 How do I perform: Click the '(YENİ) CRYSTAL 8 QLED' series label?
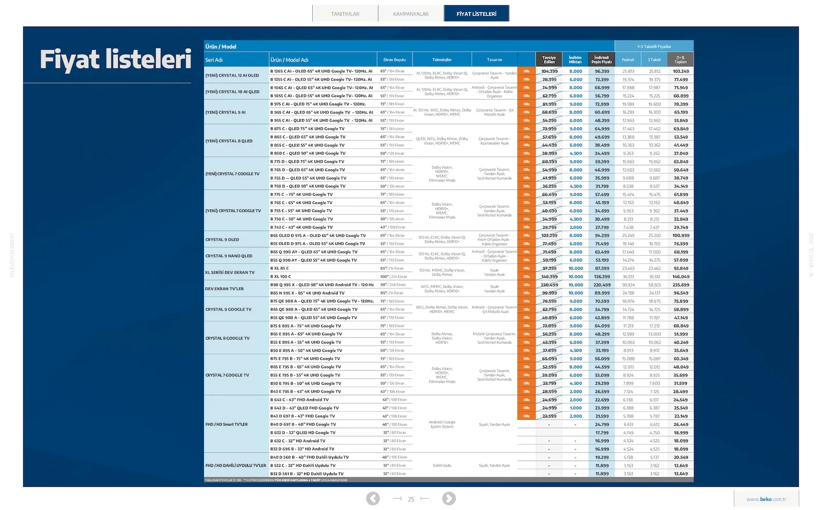229,141
